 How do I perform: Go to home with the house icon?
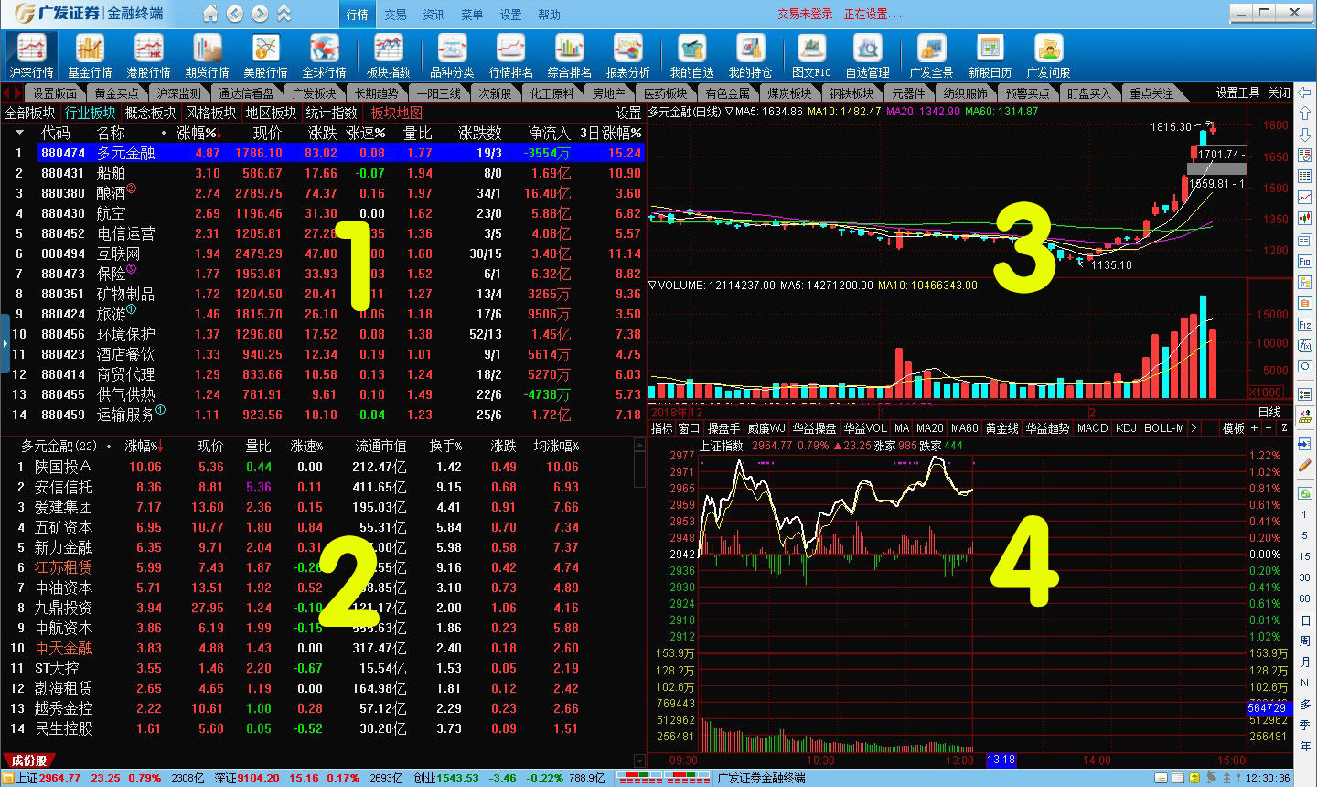click(x=210, y=14)
